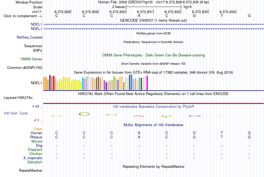This screenshot has height=177, width=264.
Task: Click the 100 Vert. Cons track label
Action: (x=16, y=113)
